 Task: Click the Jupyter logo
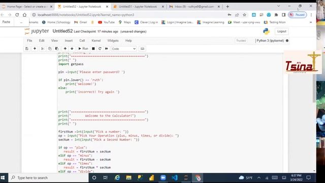click(x=37, y=32)
